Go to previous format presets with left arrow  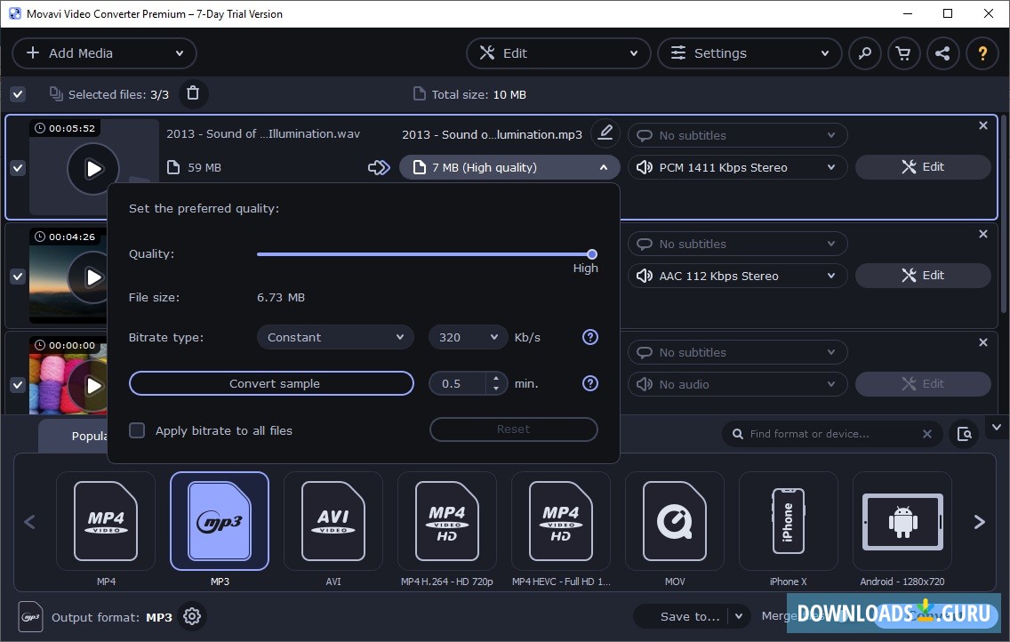tap(29, 522)
